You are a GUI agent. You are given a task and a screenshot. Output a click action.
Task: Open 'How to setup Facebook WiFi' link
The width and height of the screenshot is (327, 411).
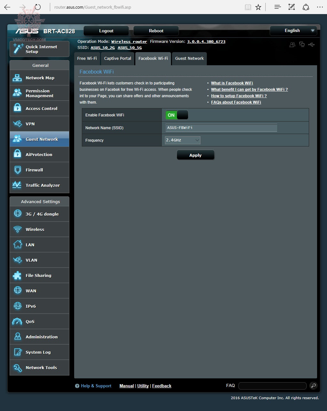click(239, 96)
